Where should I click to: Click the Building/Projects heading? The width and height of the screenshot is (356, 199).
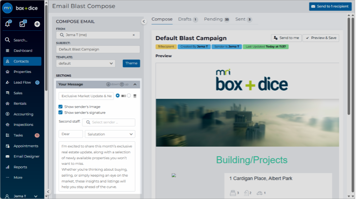point(252,160)
